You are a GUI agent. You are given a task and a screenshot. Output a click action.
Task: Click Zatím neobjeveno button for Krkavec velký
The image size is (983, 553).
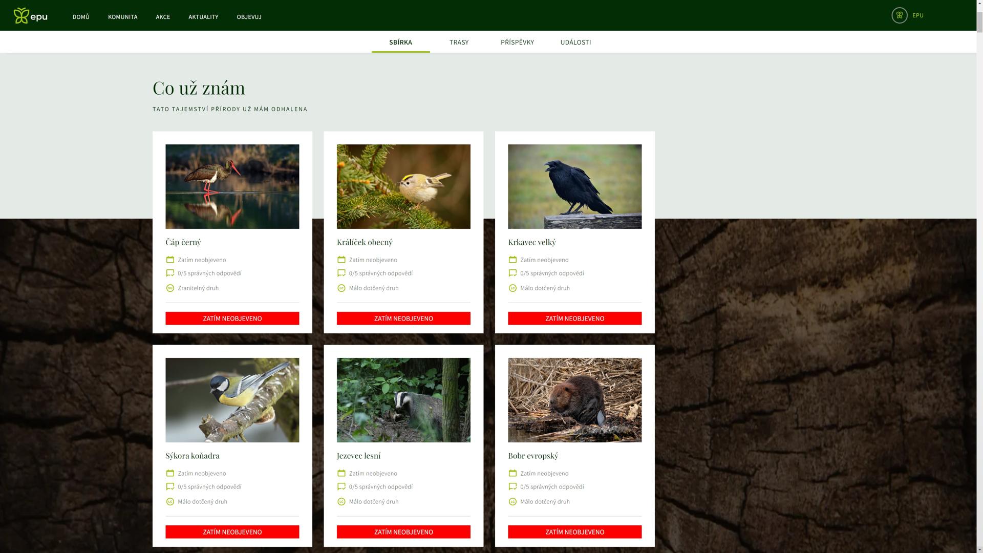point(574,318)
